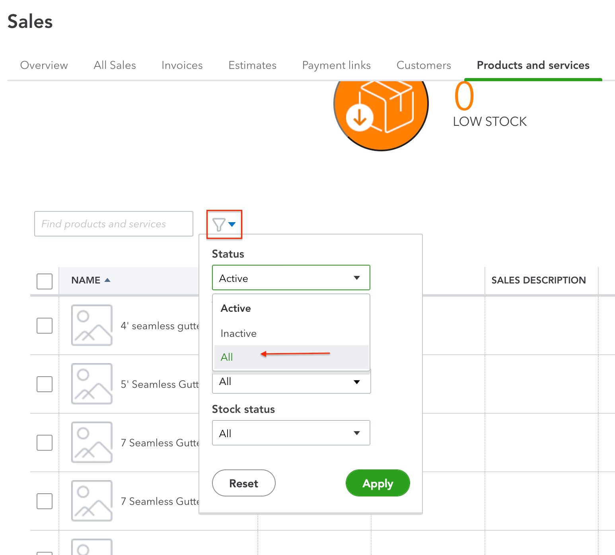This screenshot has height=555, width=615.
Task: Open the Status dropdown showing Active
Action: pos(291,277)
